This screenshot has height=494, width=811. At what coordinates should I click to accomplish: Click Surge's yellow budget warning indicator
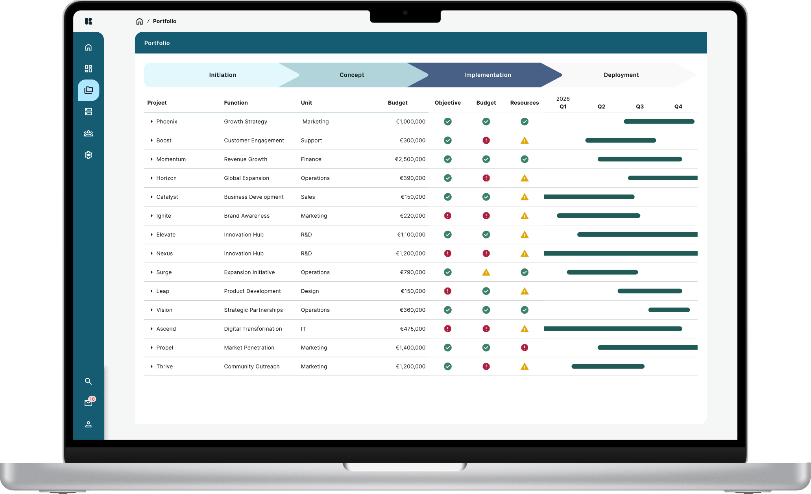(486, 272)
